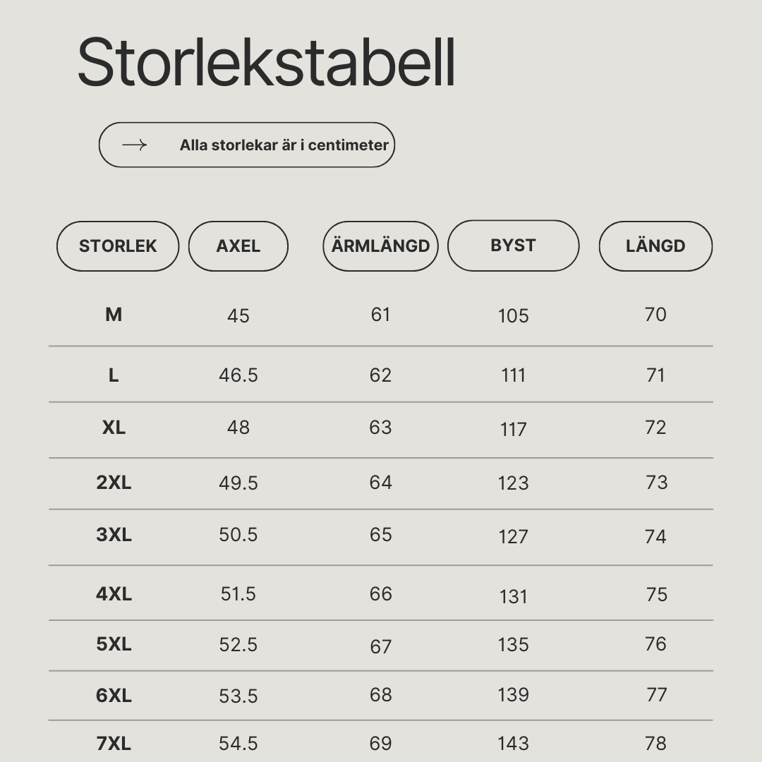Select the BYST column header pill
This screenshot has width=762, height=762.
tap(513, 246)
